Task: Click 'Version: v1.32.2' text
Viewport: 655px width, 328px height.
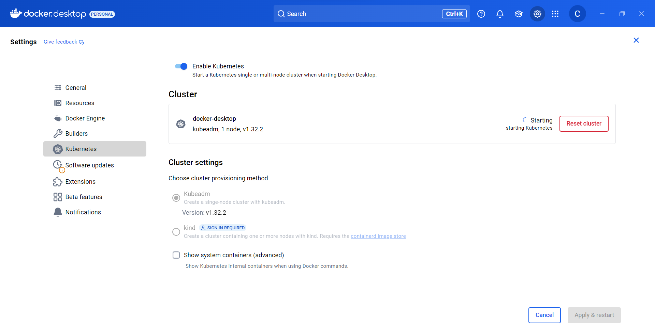Action: tap(204, 213)
